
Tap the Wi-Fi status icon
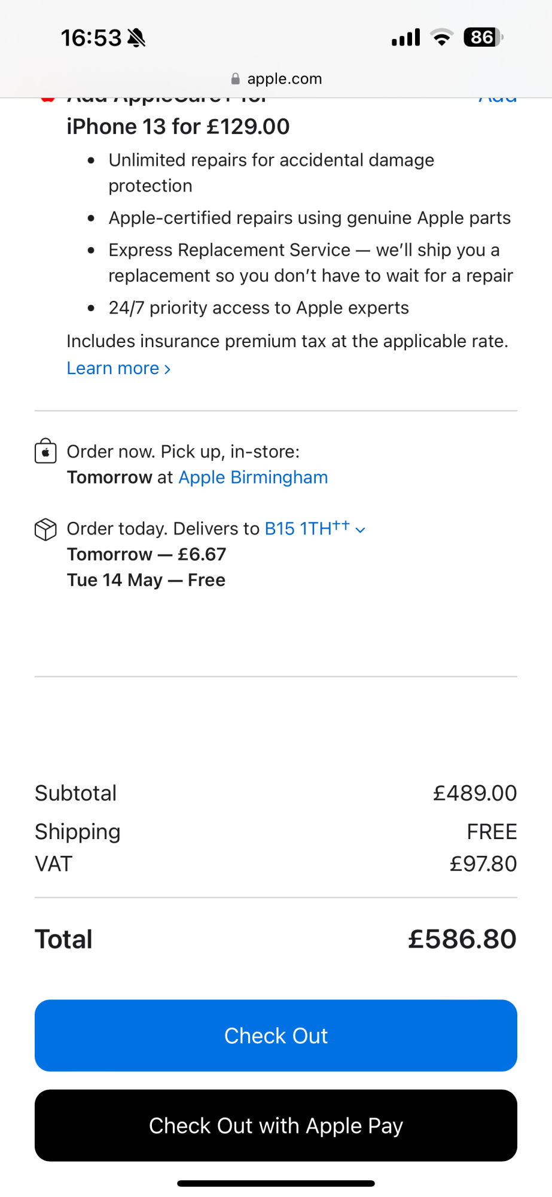pos(442,38)
